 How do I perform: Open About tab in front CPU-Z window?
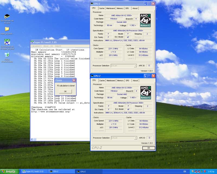[x=135, y=81]
